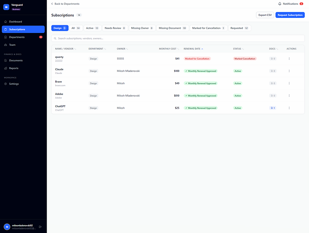Image resolution: width=309 pixels, height=233 pixels.
Task: Click the logout icon beside username
Action: 40,227
